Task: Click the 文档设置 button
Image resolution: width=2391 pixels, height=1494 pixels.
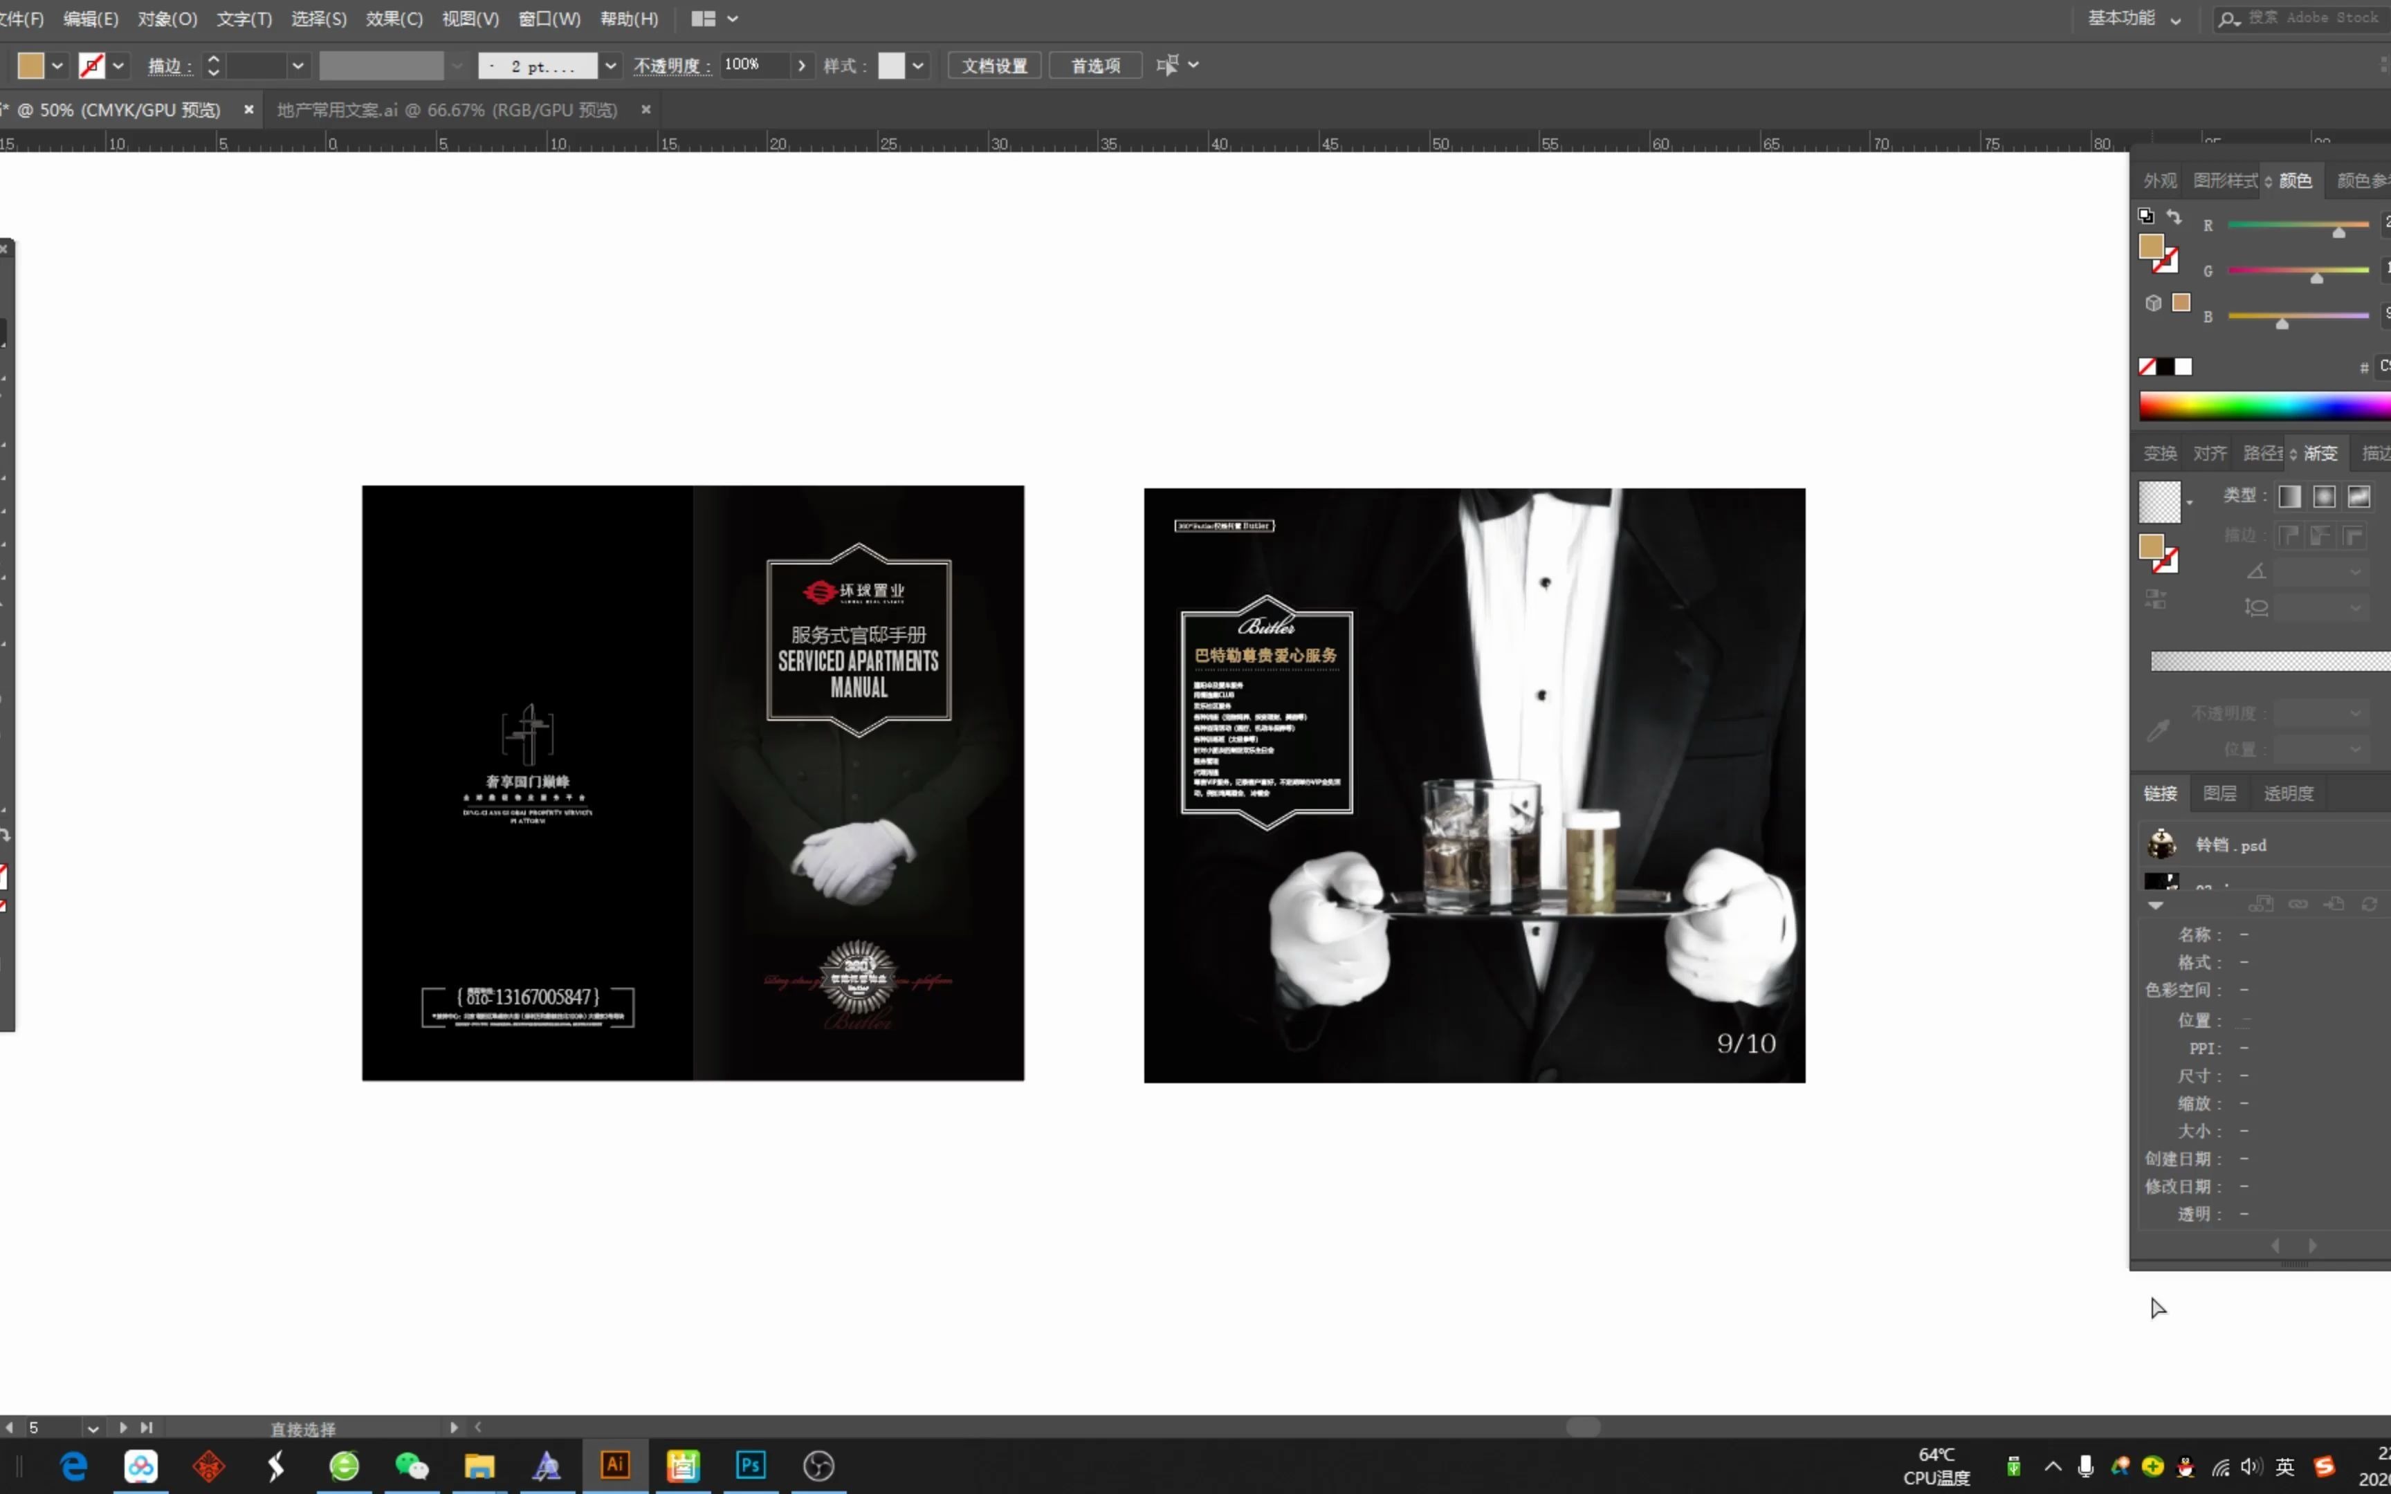Action: 994,66
